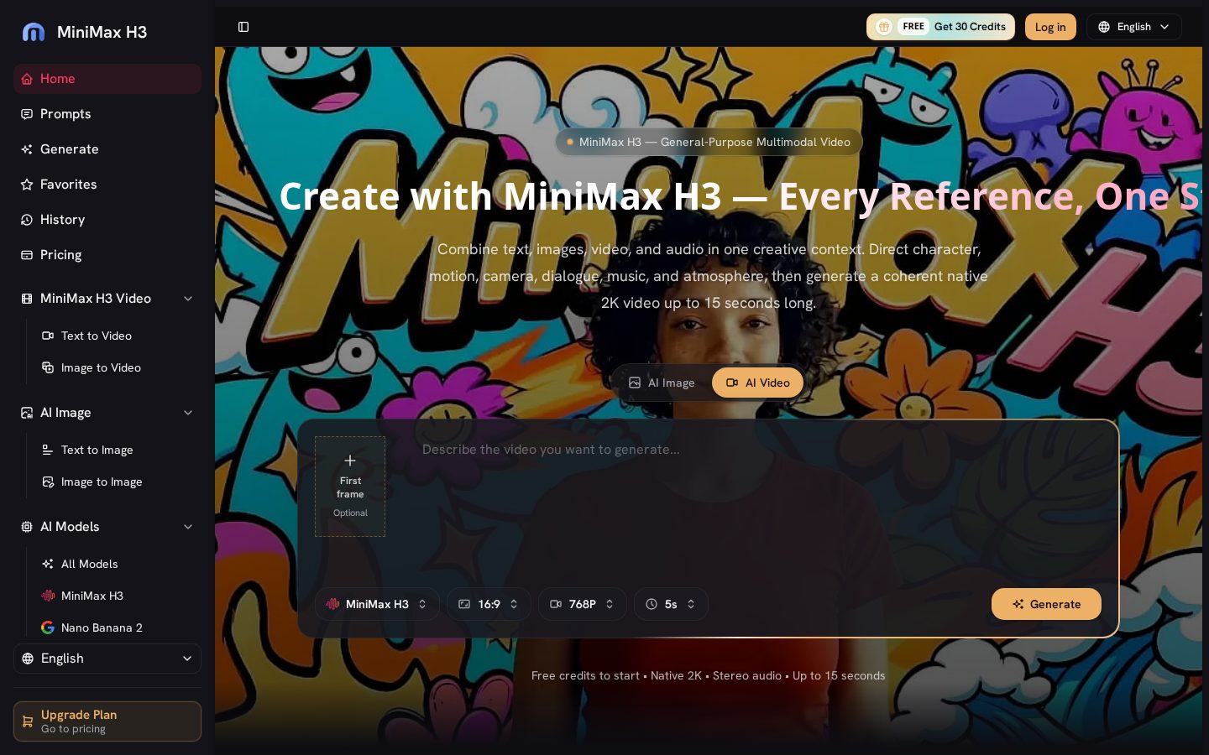Click the MiniMax H3 logo icon
The width and height of the screenshot is (1209, 755).
(x=34, y=32)
